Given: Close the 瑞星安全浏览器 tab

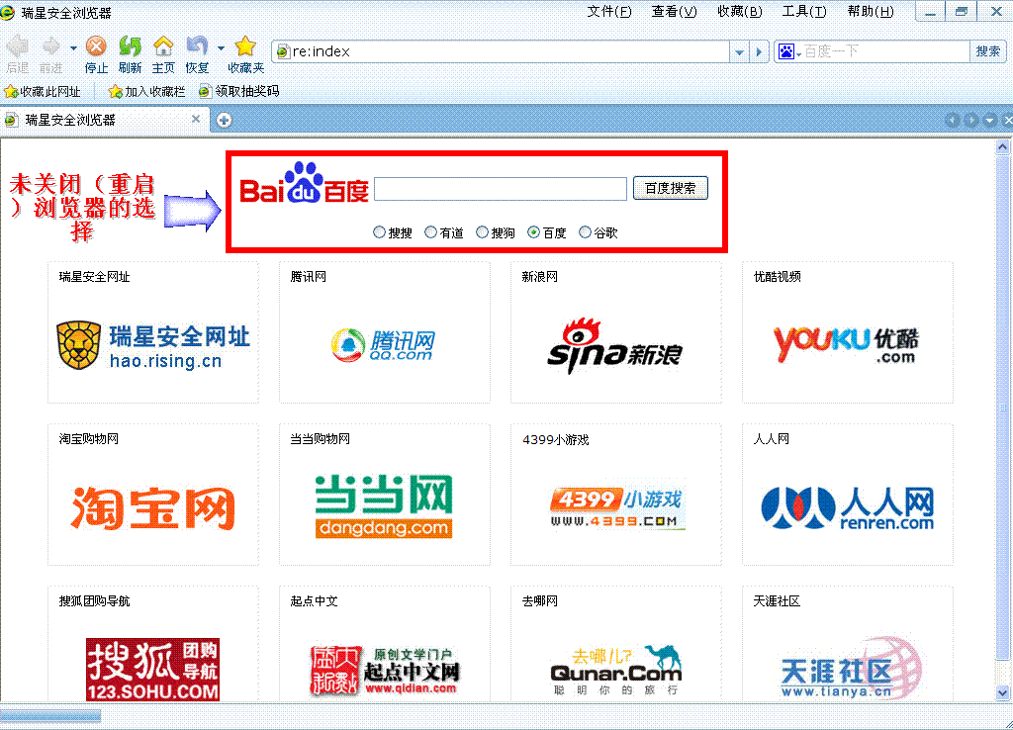Looking at the screenshot, I should [196, 119].
